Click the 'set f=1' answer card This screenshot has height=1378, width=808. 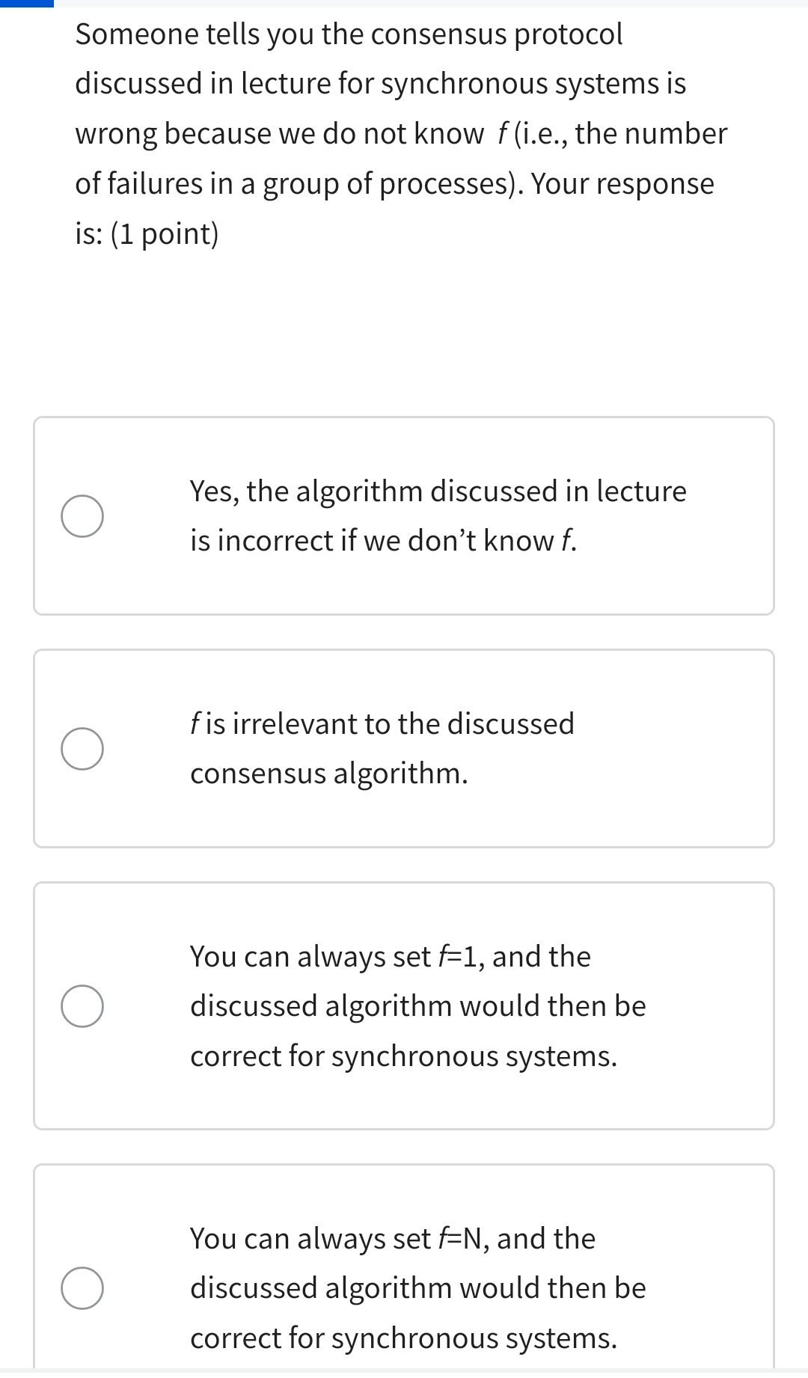[x=404, y=1005]
